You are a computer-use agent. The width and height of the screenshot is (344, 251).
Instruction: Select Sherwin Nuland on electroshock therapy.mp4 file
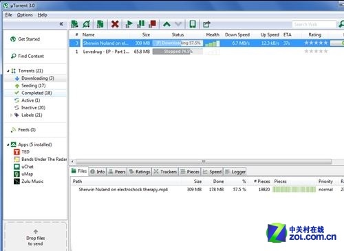click(123, 190)
